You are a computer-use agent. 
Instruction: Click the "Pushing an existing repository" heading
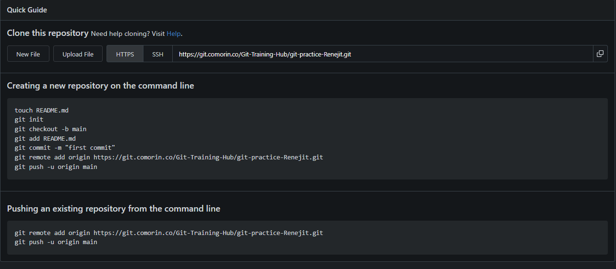[113, 209]
